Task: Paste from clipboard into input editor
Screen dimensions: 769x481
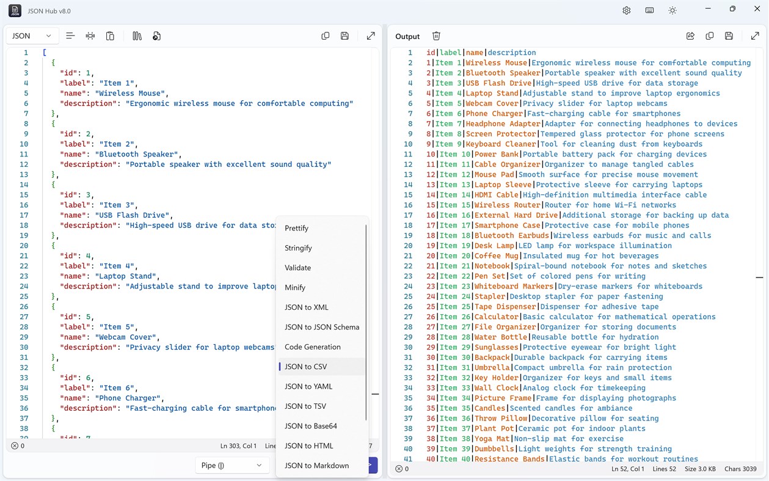Action: point(110,36)
